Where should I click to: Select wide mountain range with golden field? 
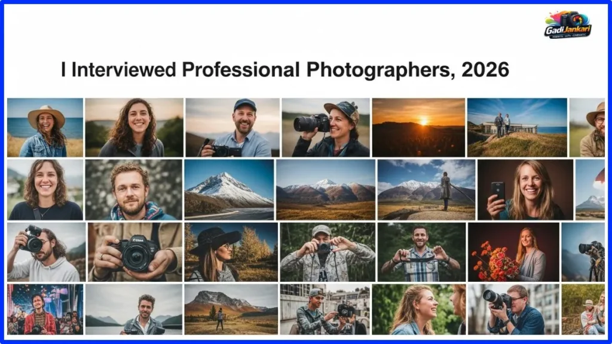click(x=326, y=189)
